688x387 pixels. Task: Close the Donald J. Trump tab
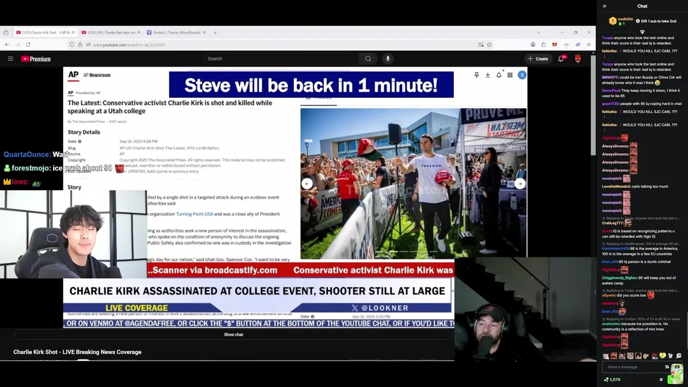click(204, 32)
